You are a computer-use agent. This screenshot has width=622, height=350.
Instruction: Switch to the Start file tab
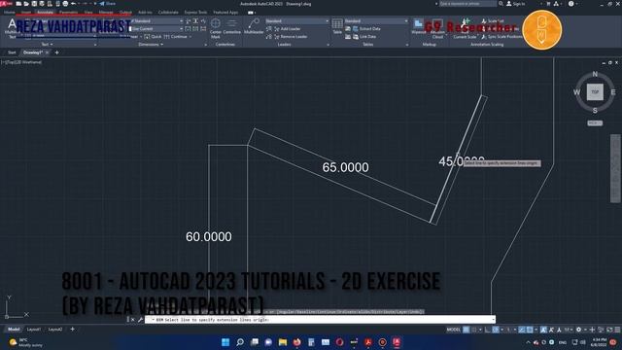tap(12, 52)
